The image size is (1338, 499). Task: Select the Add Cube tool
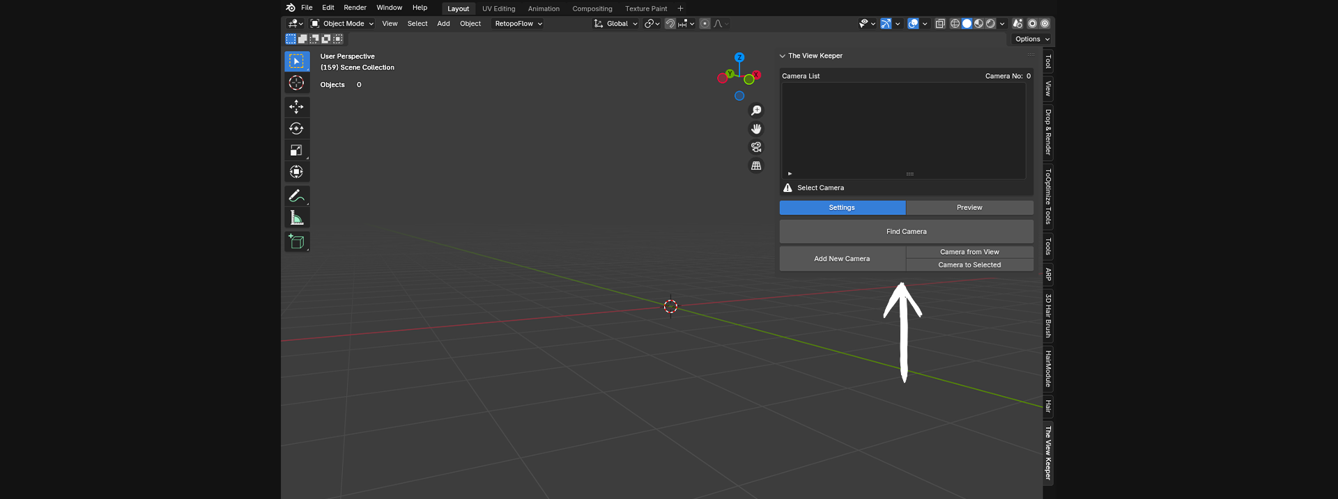[x=296, y=241]
